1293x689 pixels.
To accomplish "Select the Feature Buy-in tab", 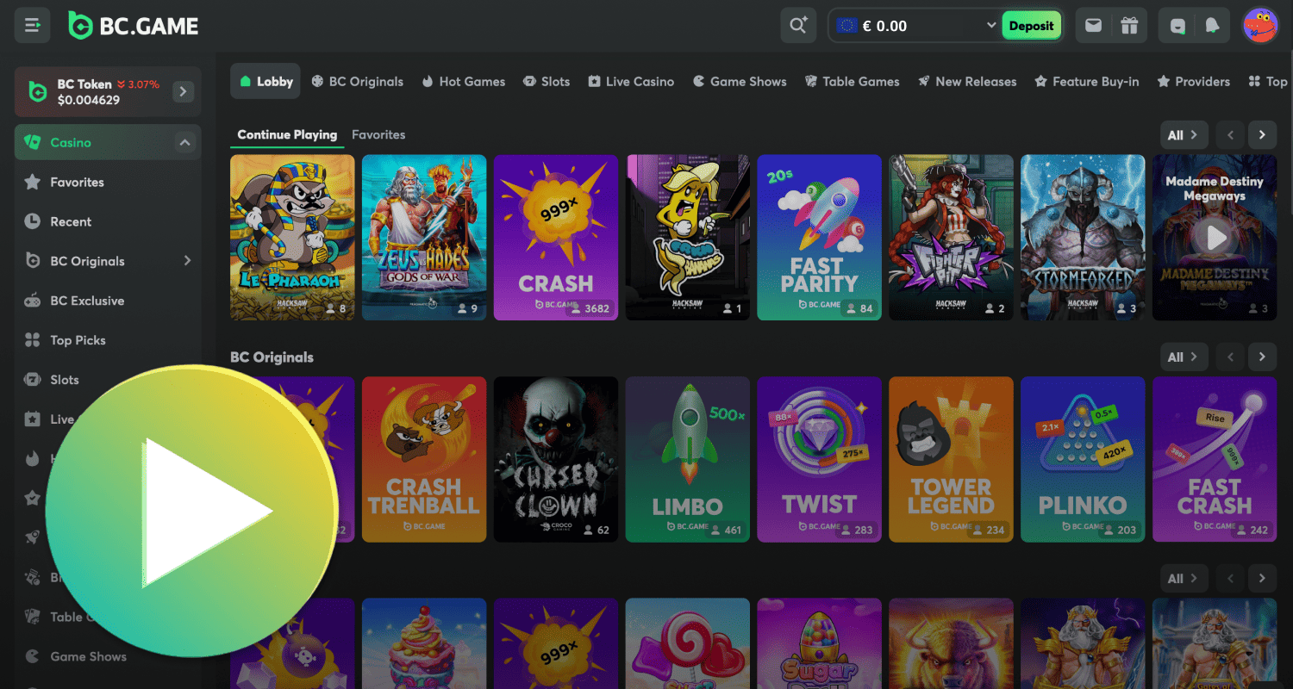I will (1085, 81).
